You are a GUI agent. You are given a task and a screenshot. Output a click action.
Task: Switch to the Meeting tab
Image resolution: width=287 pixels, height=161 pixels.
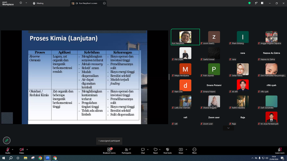(38, 3)
